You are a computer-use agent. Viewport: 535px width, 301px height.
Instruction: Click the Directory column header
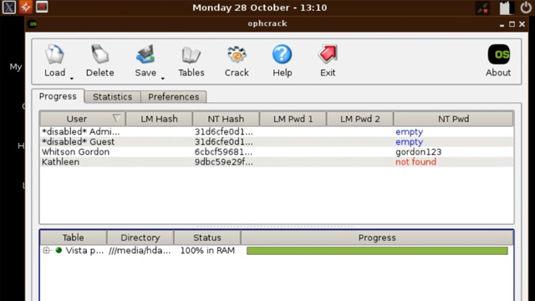140,237
